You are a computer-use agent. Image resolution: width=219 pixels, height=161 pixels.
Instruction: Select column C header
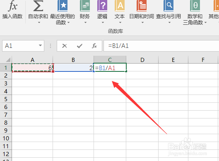[x=110, y=60]
